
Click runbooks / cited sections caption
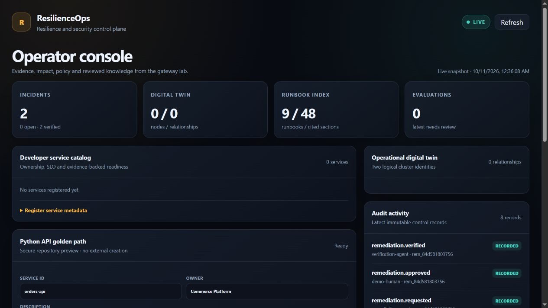pos(310,127)
